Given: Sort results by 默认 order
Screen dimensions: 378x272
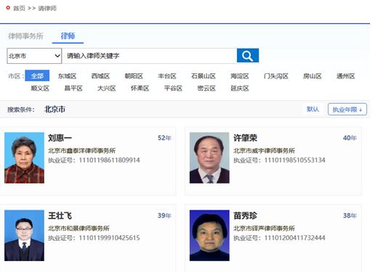Looking at the screenshot, I should (313, 110).
